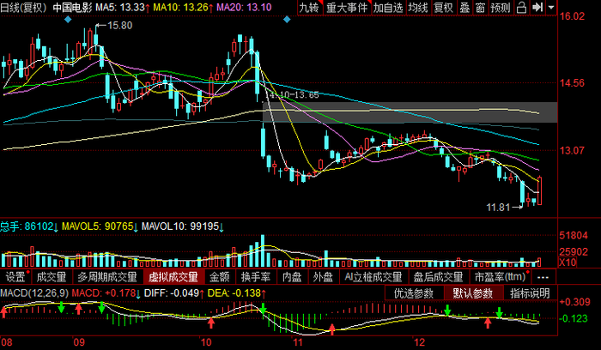Switch to the 外盘 tab
This screenshot has width=601, height=350.
[x=323, y=276]
